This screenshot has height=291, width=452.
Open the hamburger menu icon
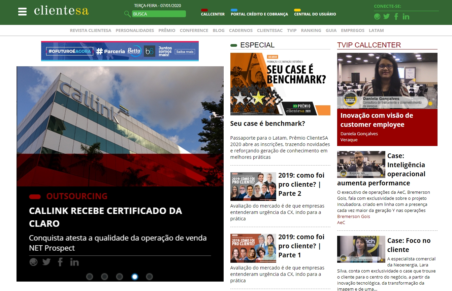(x=22, y=11)
